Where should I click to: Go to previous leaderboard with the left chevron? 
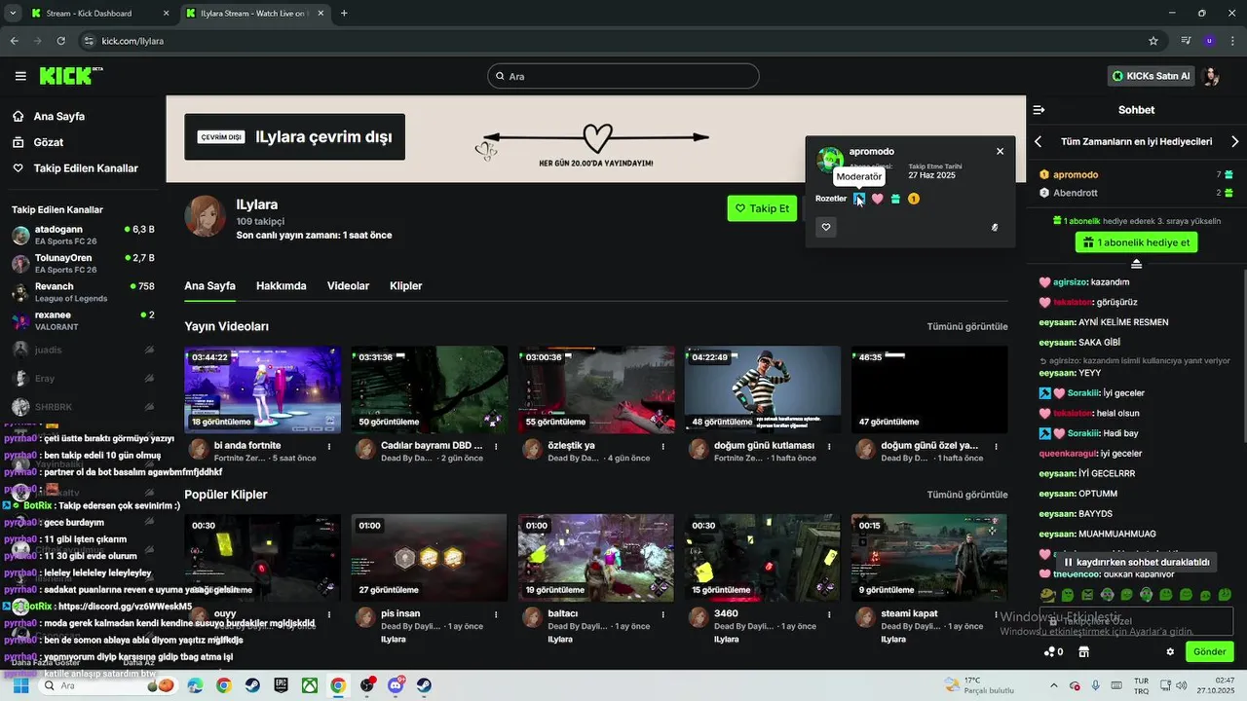tap(1038, 141)
